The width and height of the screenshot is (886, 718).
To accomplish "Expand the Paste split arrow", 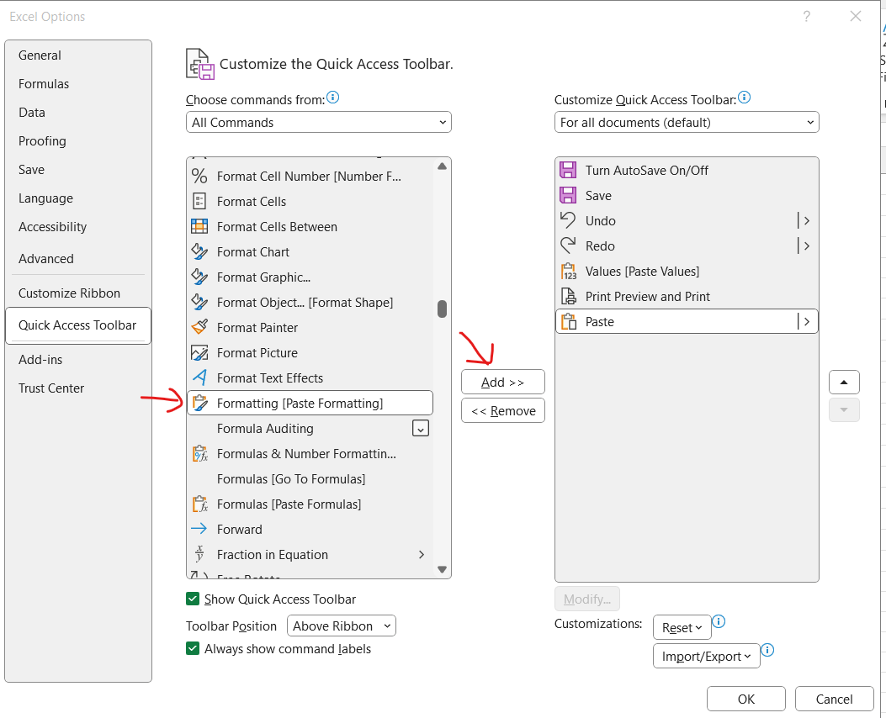I will 806,322.
